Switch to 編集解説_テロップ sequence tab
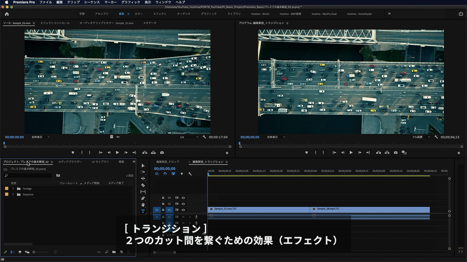Image resolution: width=467 pixels, height=262 pixels. coord(168,162)
